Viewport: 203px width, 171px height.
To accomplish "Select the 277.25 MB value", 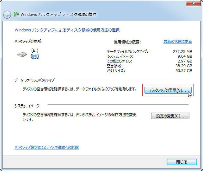I will (x=182, y=52).
